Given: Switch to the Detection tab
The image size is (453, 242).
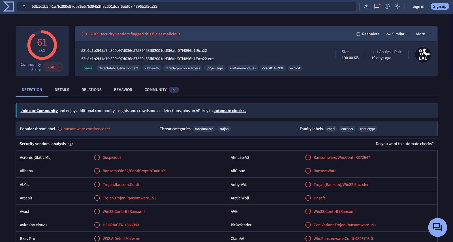Looking at the screenshot, I should [32, 90].
